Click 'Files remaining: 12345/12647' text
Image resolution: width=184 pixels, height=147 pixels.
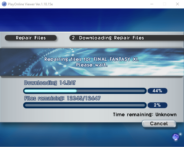pos(62,98)
